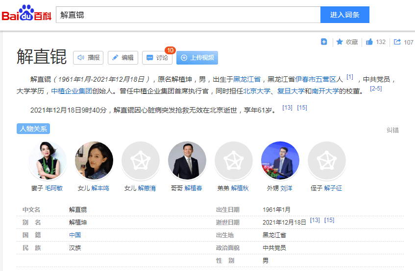This screenshot has height=271, width=415.
Task: Click the red 10 discussion count badge
Action: pyautogui.click(x=170, y=50)
